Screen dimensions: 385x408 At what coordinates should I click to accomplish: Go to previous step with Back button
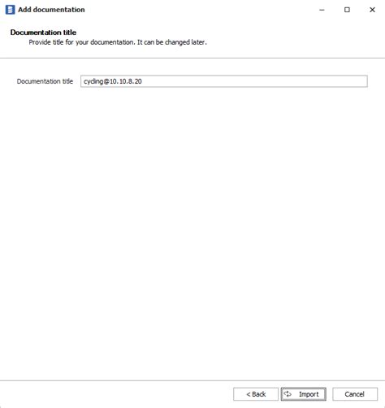[x=256, y=394]
